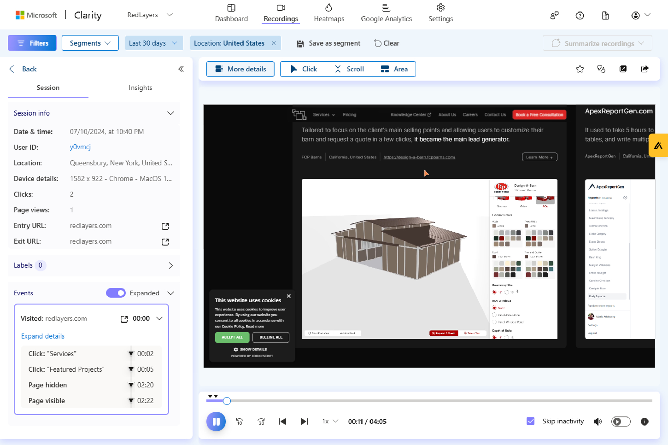Screen dimensions: 668x445
Task: Open Entry URL in new tab icon
Action: tap(165, 226)
